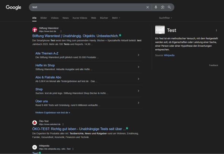Open three-dot menu next to oekotest.de URL

point(63,124)
